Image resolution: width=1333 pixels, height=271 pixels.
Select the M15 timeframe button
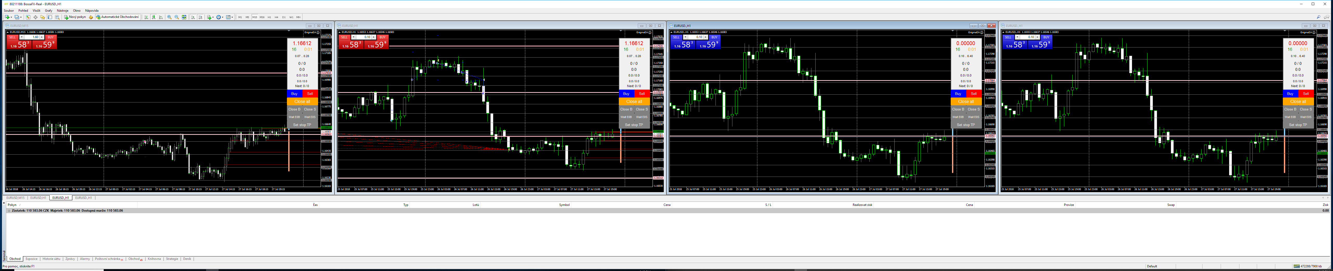click(255, 17)
